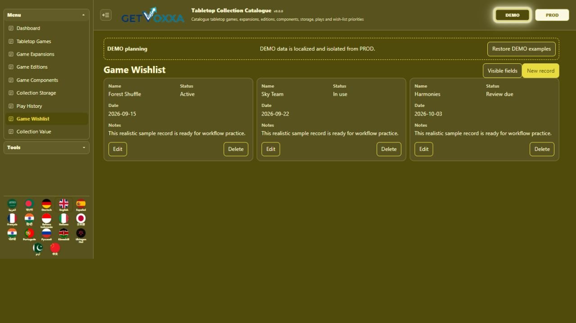Click the In use status value

pos(340,94)
